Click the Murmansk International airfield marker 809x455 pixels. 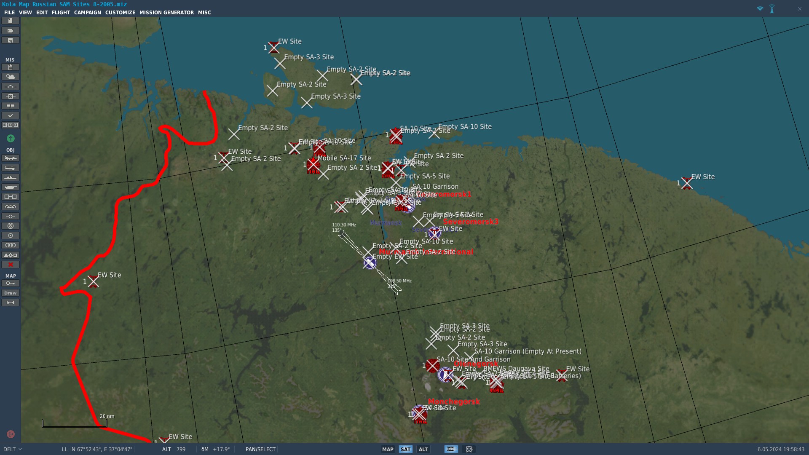370,263
